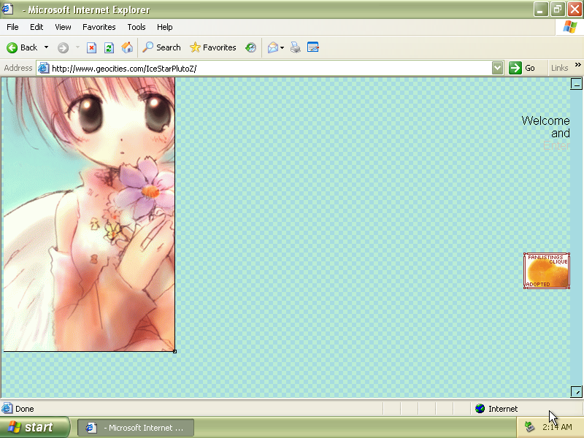Go to Home page icon
The height and width of the screenshot is (438, 584).
[126, 47]
